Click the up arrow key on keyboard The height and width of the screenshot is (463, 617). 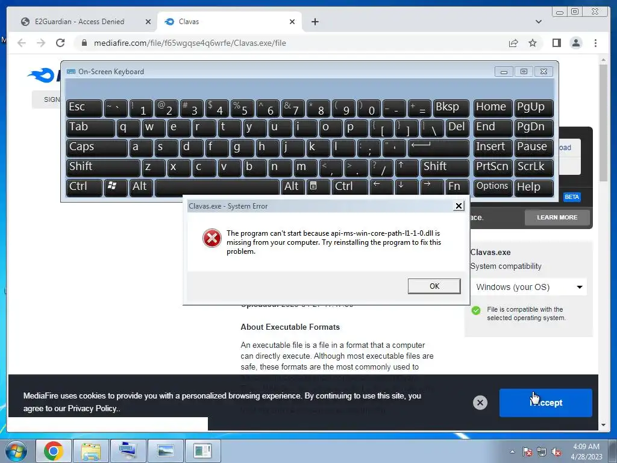click(407, 168)
